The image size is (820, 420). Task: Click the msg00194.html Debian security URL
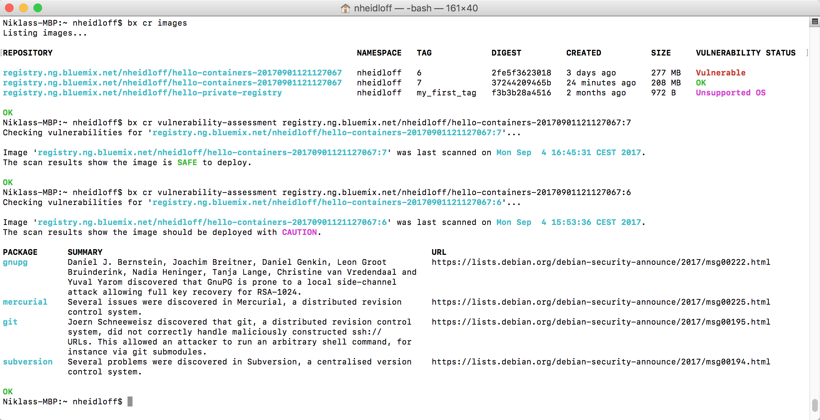(x=601, y=362)
